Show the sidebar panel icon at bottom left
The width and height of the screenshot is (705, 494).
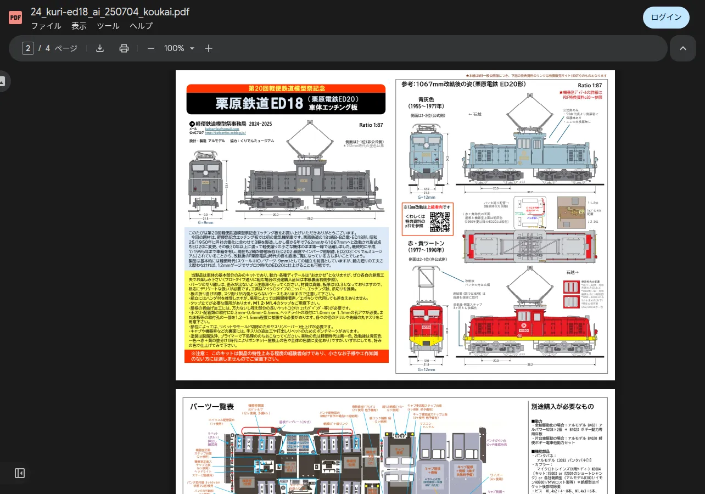[x=20, y=473]
